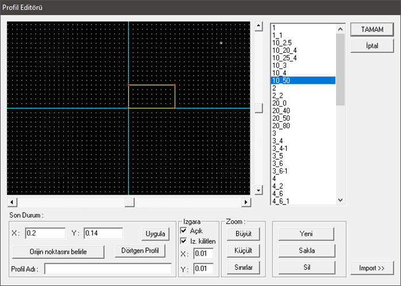401x286 pixels.
Task: Click Orijin noktasını belirle button
Action: 58,252
